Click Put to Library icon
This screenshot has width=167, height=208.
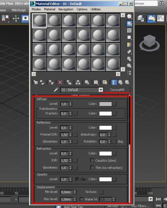[x=87, y=82]
